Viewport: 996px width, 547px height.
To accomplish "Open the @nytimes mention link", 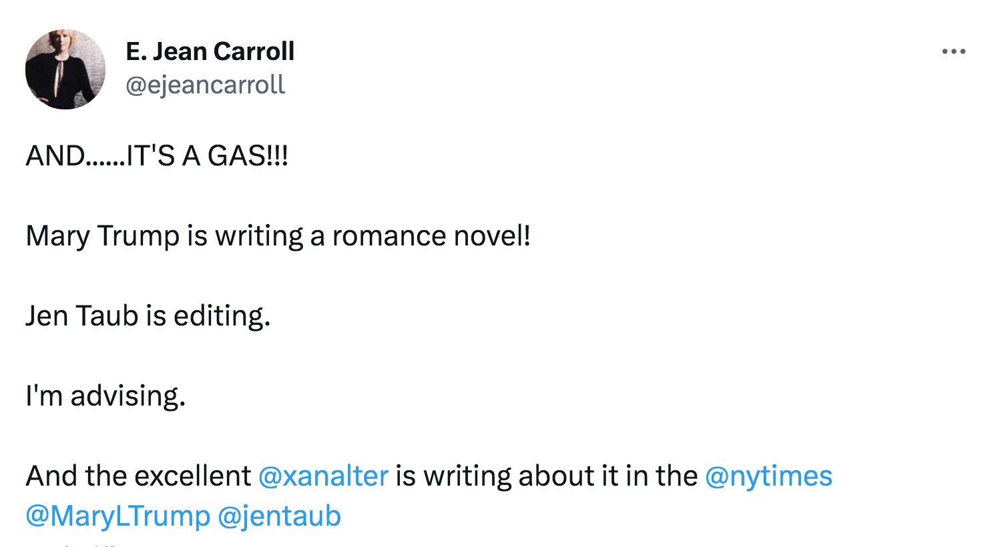I will tap(768, 476).
